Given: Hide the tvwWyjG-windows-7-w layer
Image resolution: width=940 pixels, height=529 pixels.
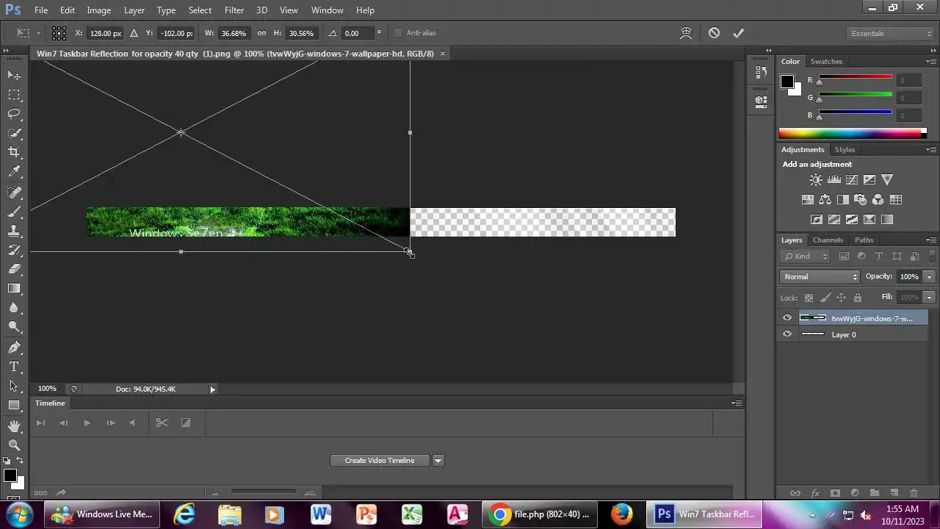Looking at the screenshot, I should tap(787, 318).
